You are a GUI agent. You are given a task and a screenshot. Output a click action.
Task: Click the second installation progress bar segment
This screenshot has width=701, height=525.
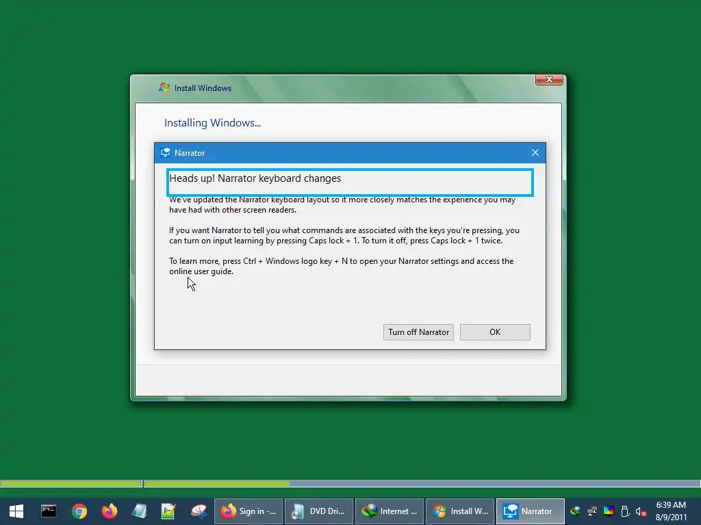(422, 483)
